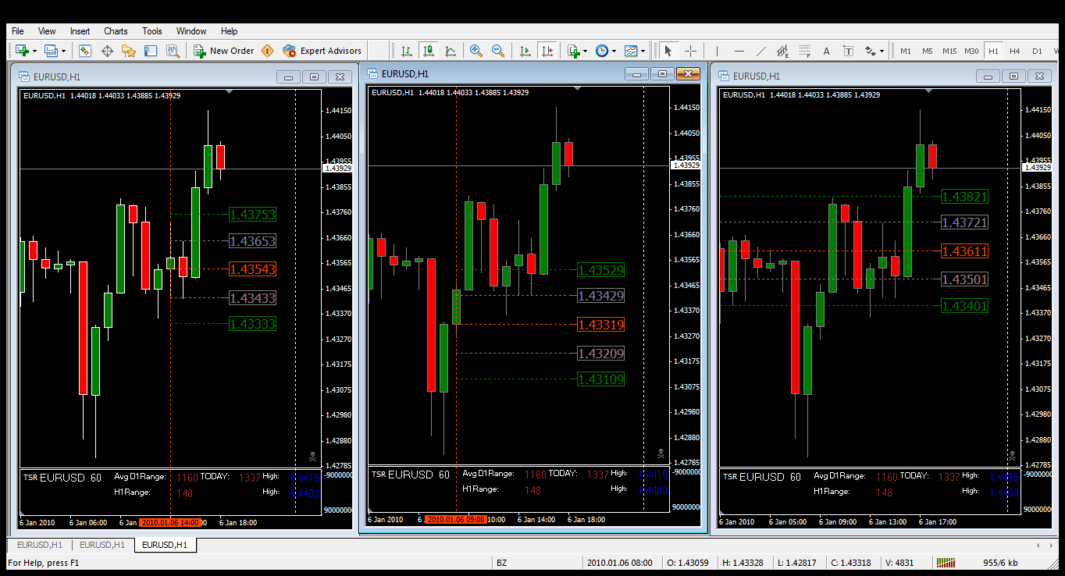Expand the Indicators dropdown arrow
The width and height of the screenshot is (1065, 576).
tap(586, 51)
